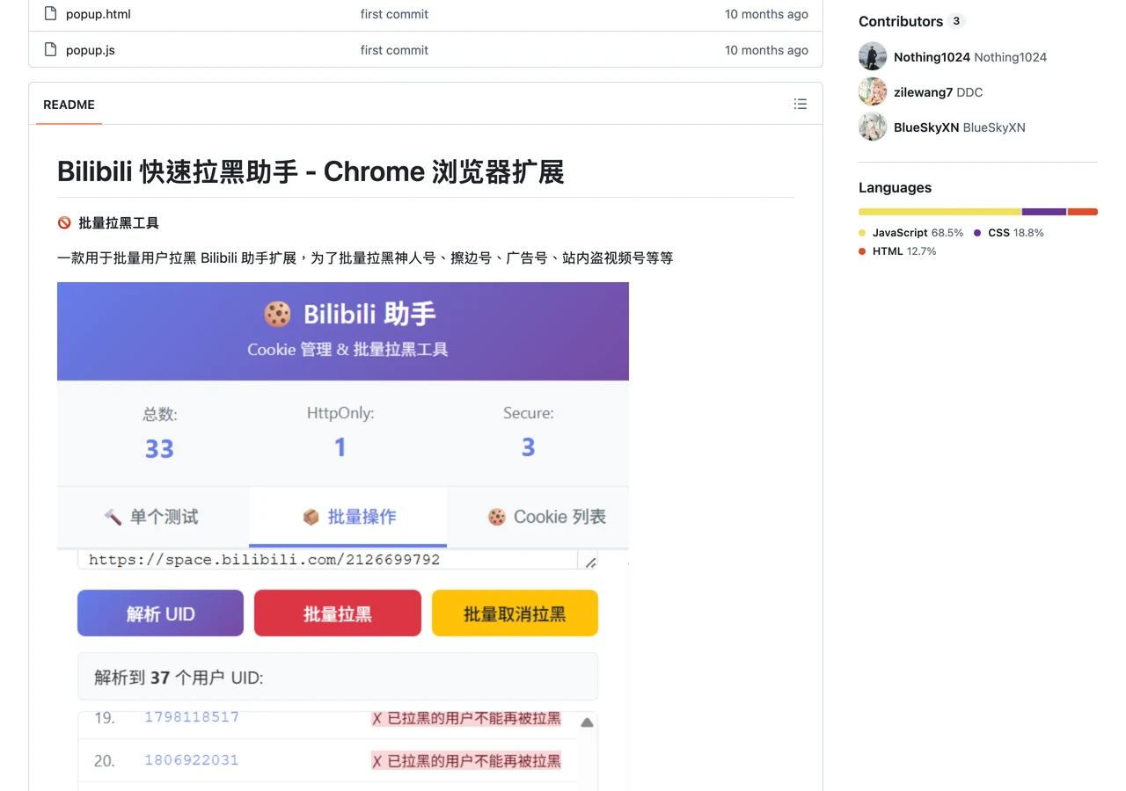Click purple CSS segment of language bar
Screen dimensions: 1126x791
(x=1044, y=212)
